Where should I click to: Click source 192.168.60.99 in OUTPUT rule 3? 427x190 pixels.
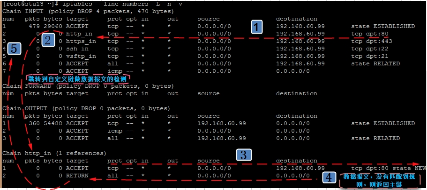click(222, 138)
